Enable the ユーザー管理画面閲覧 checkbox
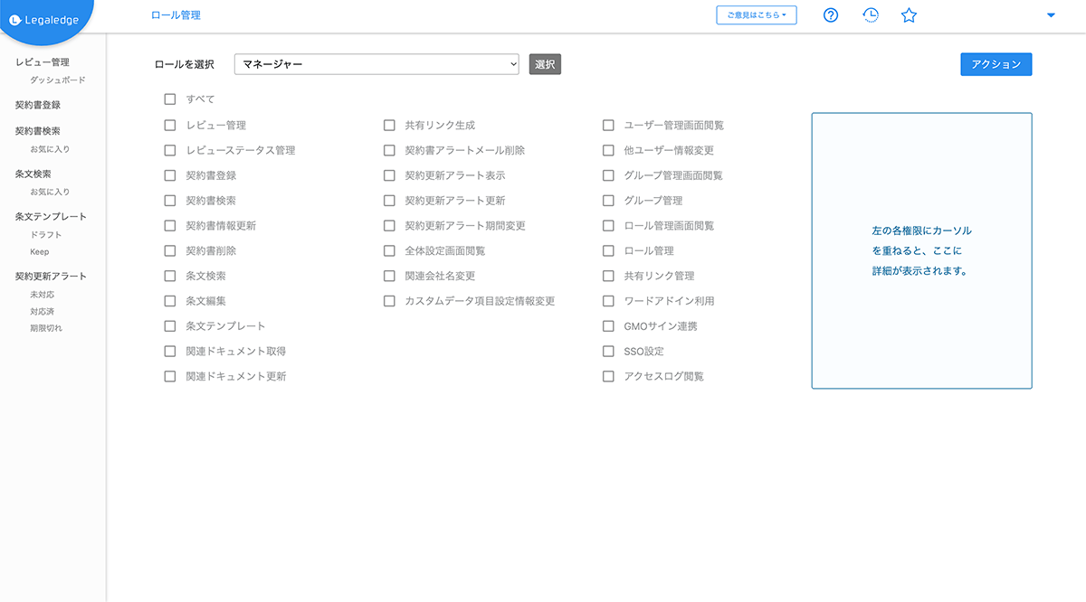1086x602 pixels. coord(608,126)
